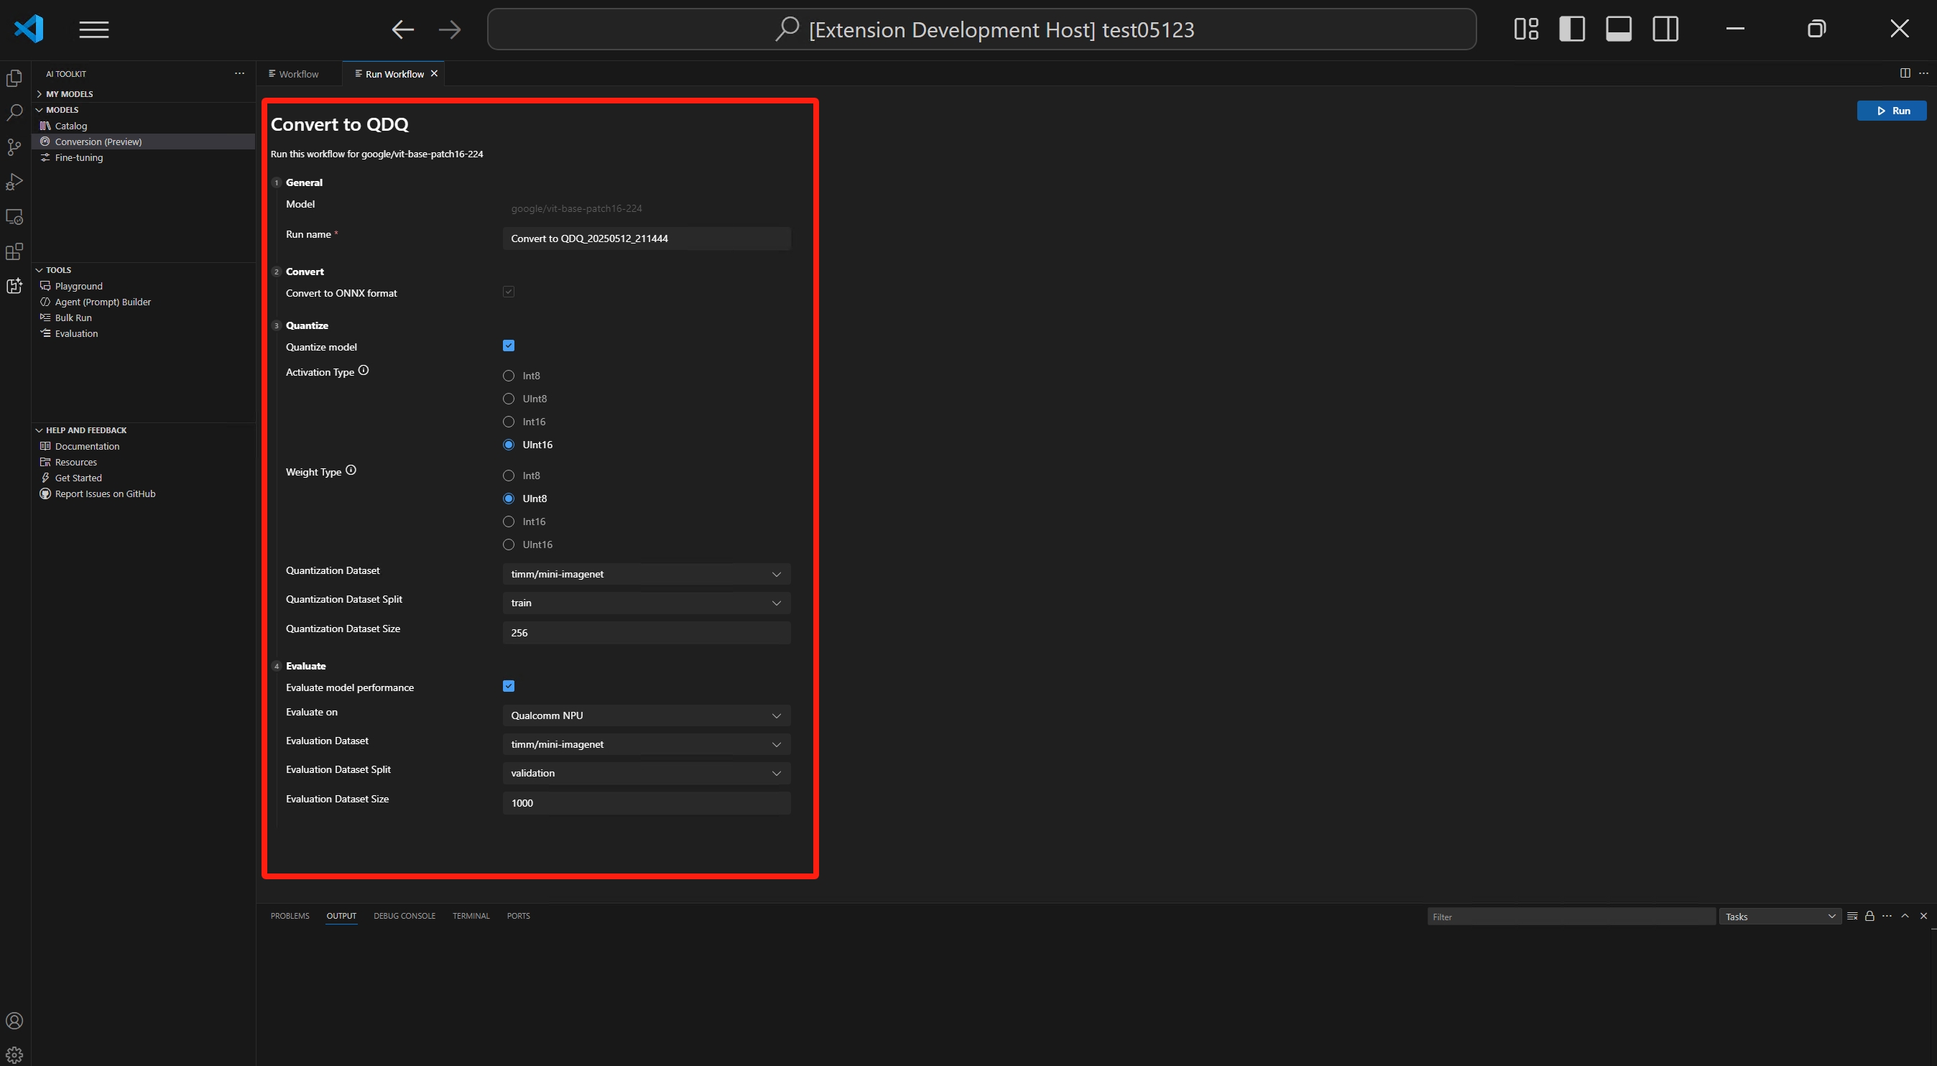The image size is (1937, 1066).
Task: Open the Source Control view
Action: tap(14, 147)
